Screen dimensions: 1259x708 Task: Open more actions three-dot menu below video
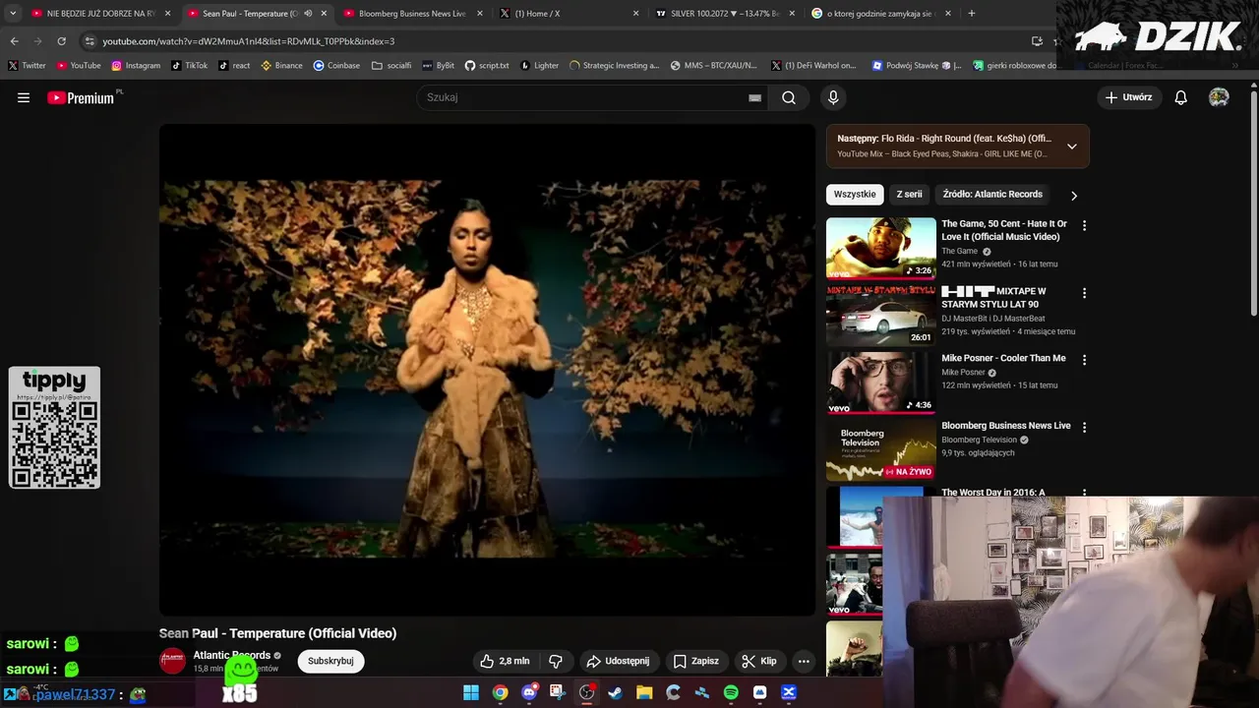tap(804, 661)
